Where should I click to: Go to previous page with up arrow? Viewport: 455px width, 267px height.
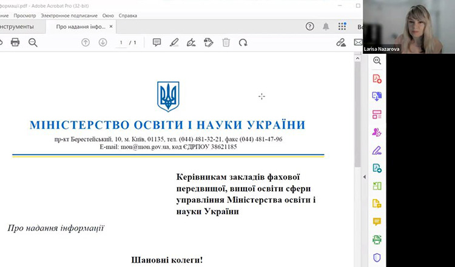(x=86, y=42)
